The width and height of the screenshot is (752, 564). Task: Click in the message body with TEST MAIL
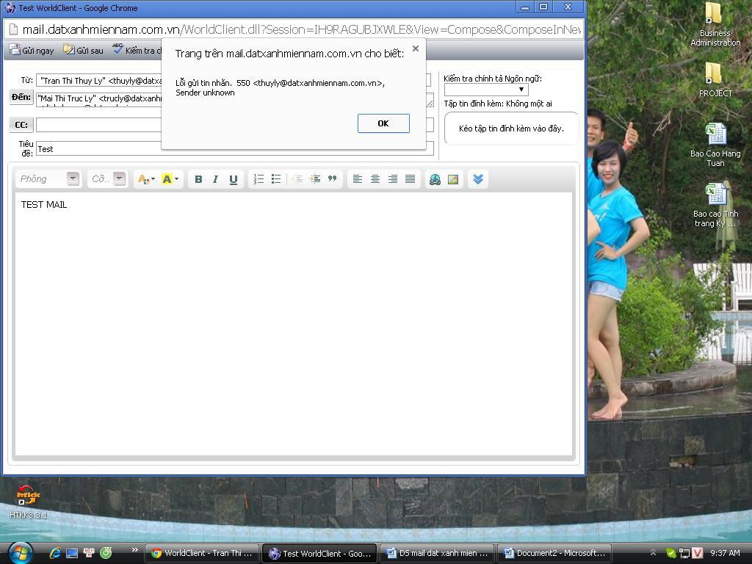[294, 324]
